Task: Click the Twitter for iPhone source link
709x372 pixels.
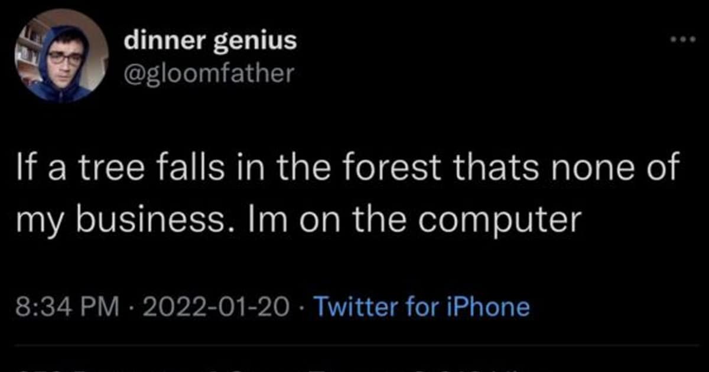Action: click(x=421, y=307)
